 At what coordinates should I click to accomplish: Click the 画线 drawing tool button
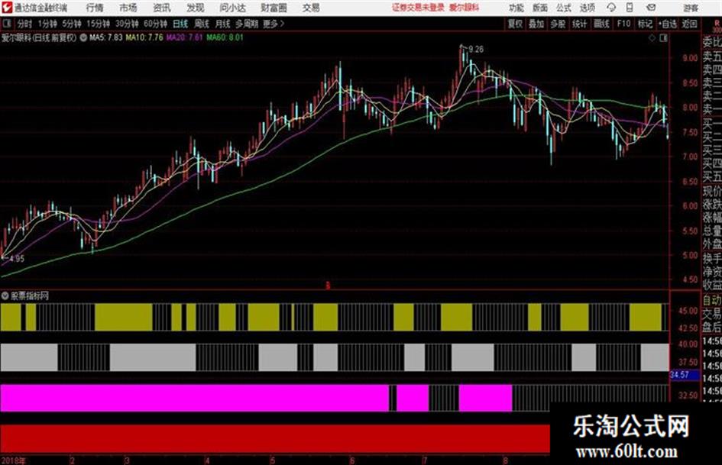(601, 24)
